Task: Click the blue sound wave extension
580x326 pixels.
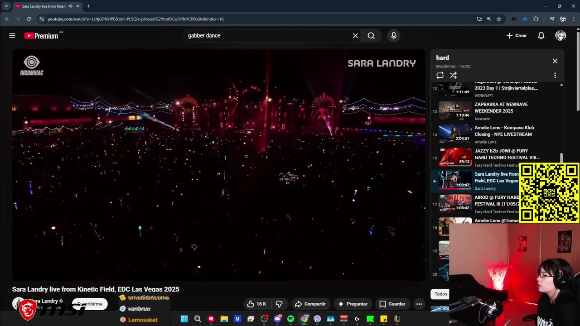Action: point(525,19)
